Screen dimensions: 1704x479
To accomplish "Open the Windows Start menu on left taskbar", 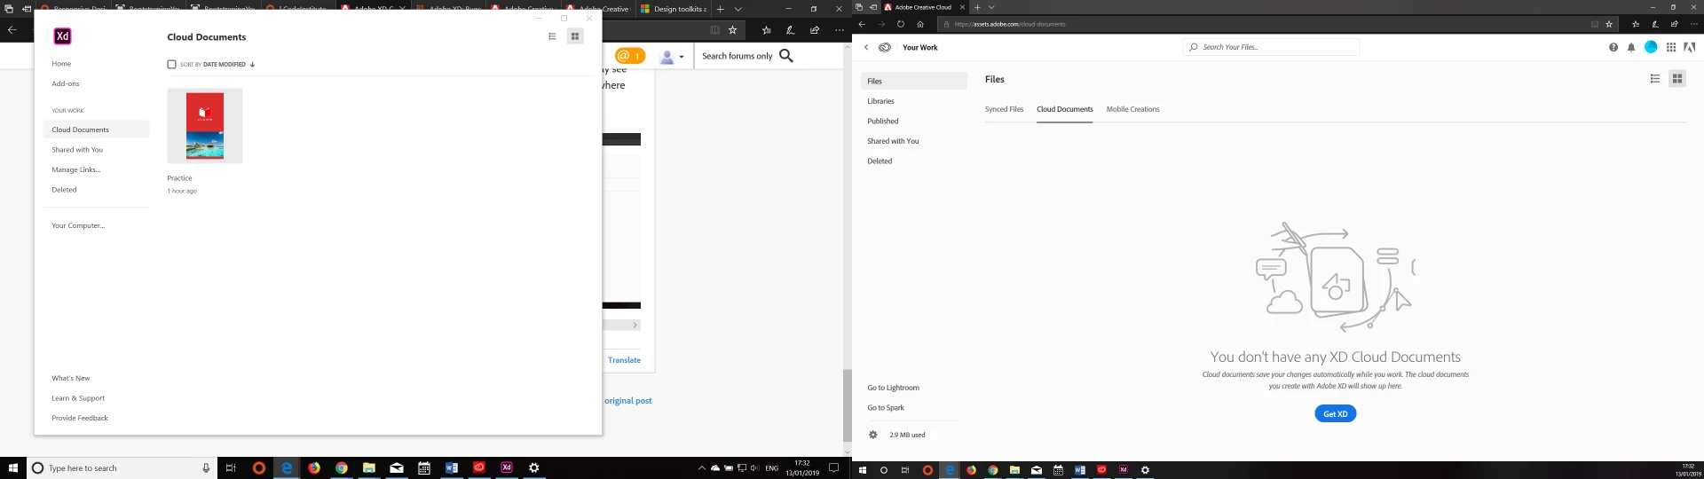I will [x=13, y=467].
